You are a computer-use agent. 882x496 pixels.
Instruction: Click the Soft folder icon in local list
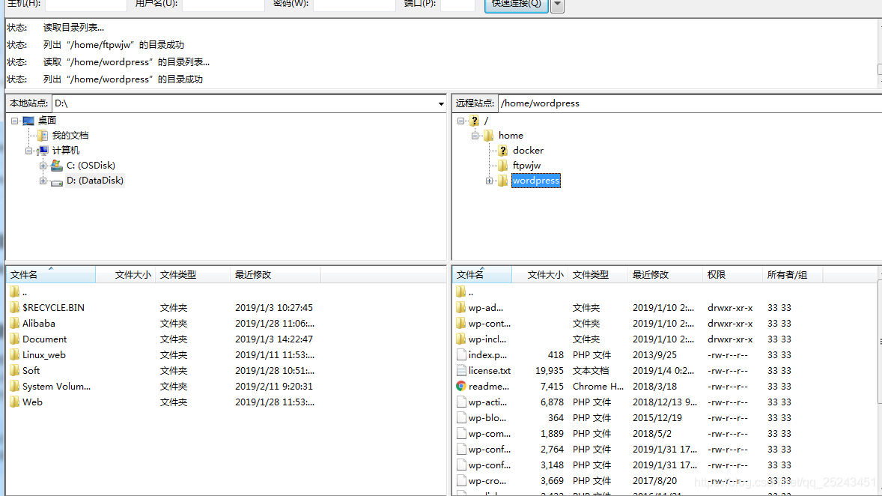(15, 370)
